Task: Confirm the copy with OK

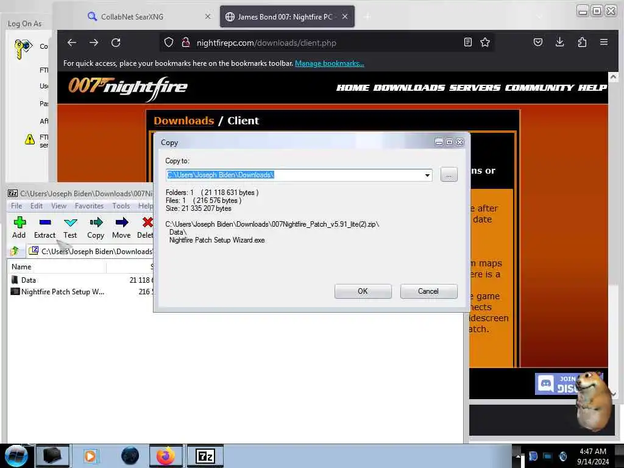Action: 363,291
